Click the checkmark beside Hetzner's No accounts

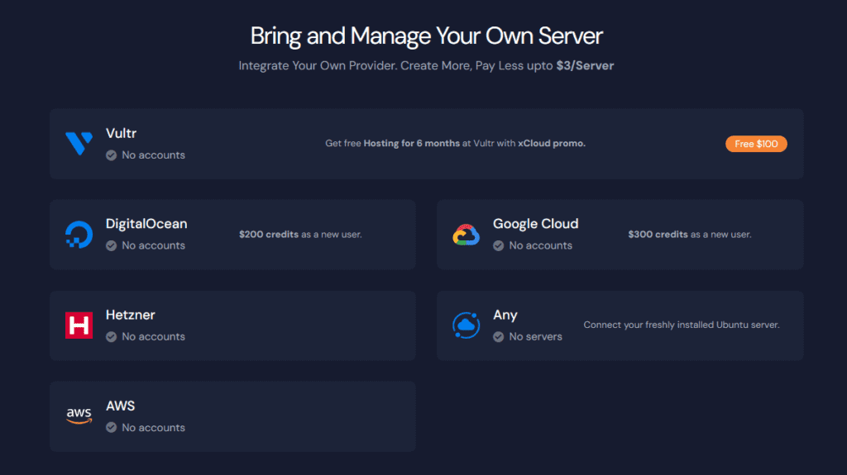point(111,337)
